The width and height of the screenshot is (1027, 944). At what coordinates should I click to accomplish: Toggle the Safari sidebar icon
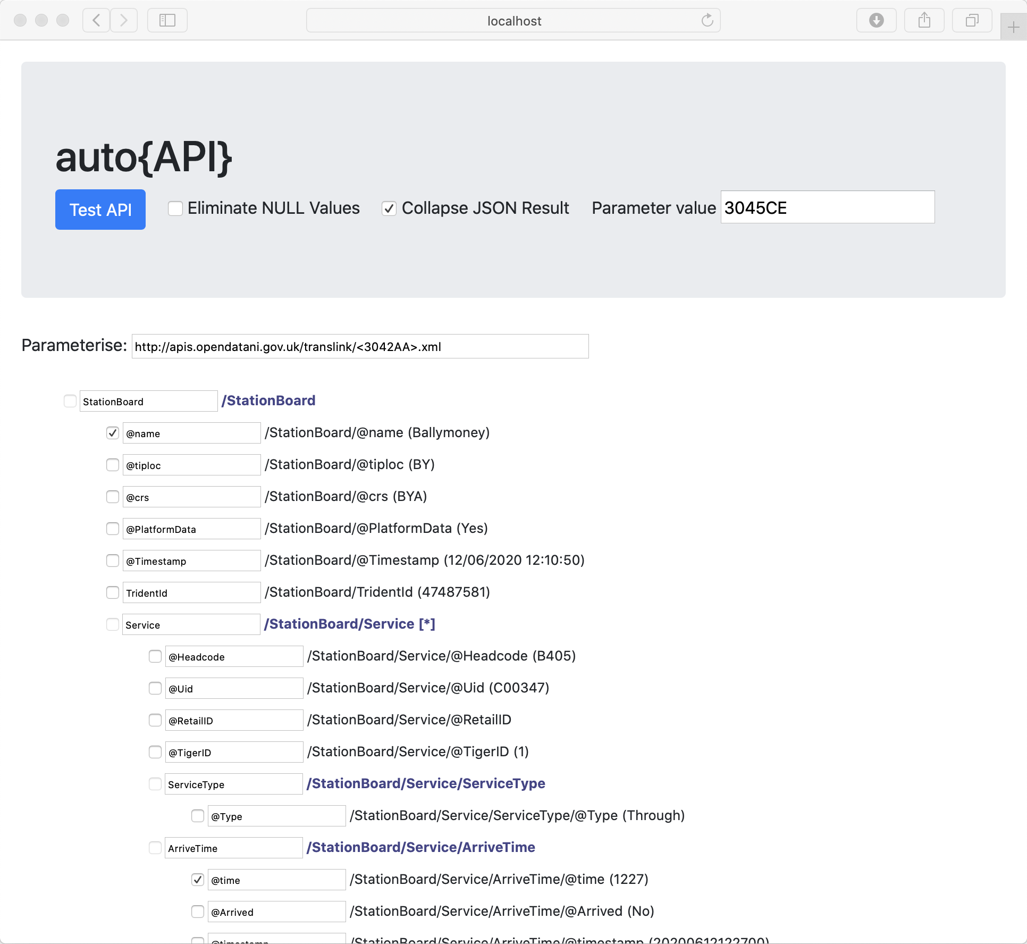(x=167, y=21)
